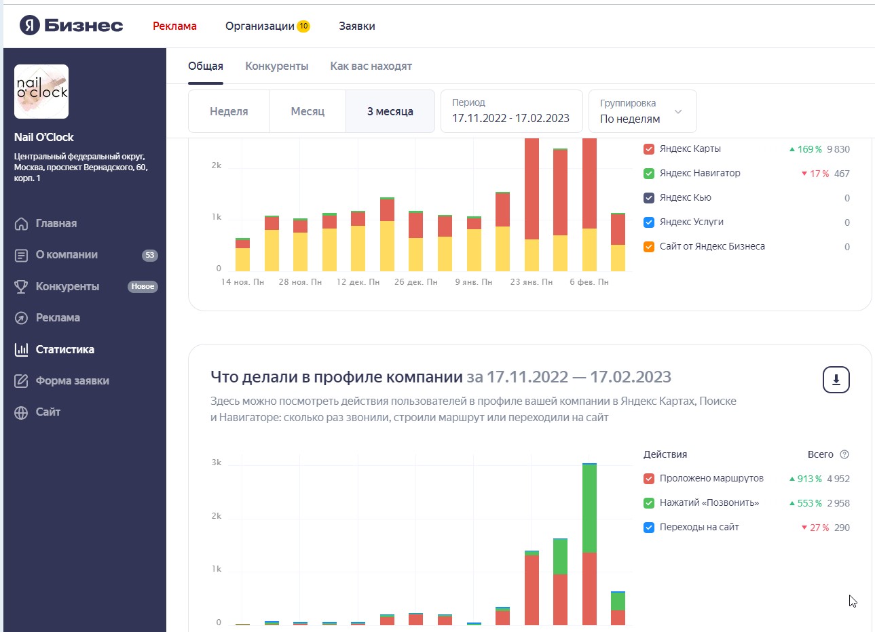Uncheck the Яндекс Карты checkbox
Viewport: 875px width, 632px height.
point(649,149)
